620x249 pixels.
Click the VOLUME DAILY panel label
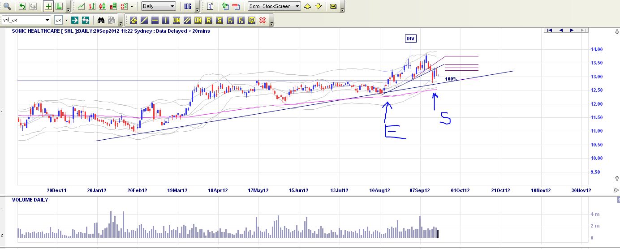pyautogui.click(x=30, y=200)
